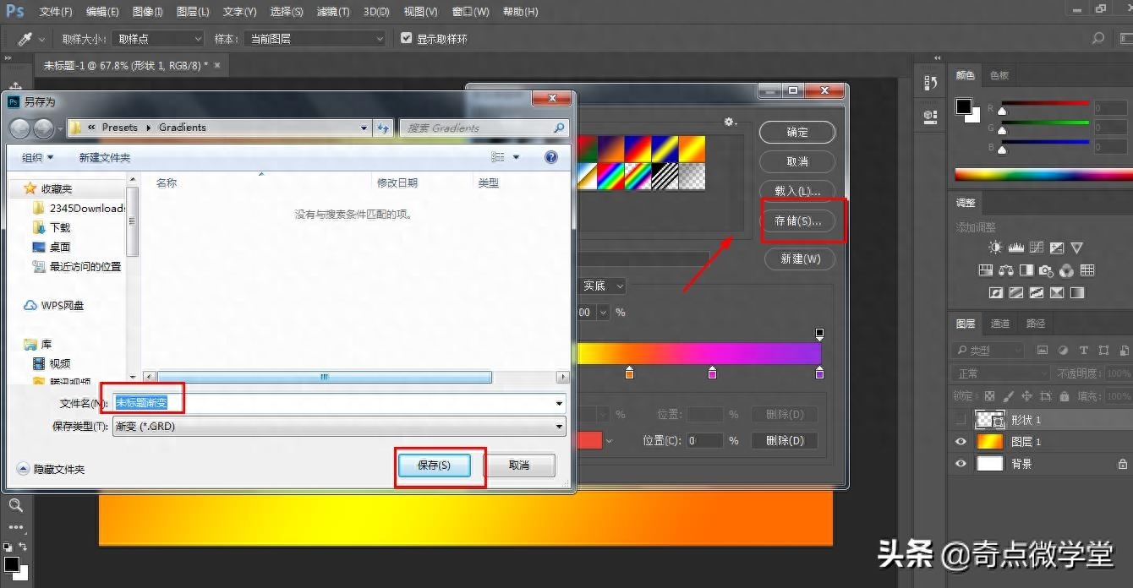Toggle the 显示取样环 checkbox
Viewport: 1133px width, 588px height.
click(x=407, y=39)
